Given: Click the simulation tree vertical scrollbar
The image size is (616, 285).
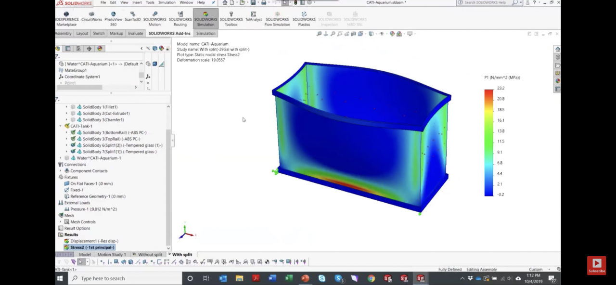Looking at the screenshot, I should (168, 187).
